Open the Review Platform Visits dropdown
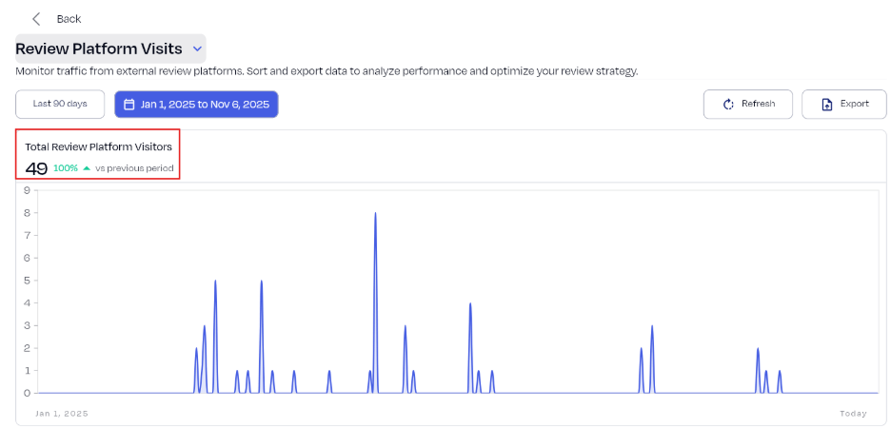 point(99,49)
